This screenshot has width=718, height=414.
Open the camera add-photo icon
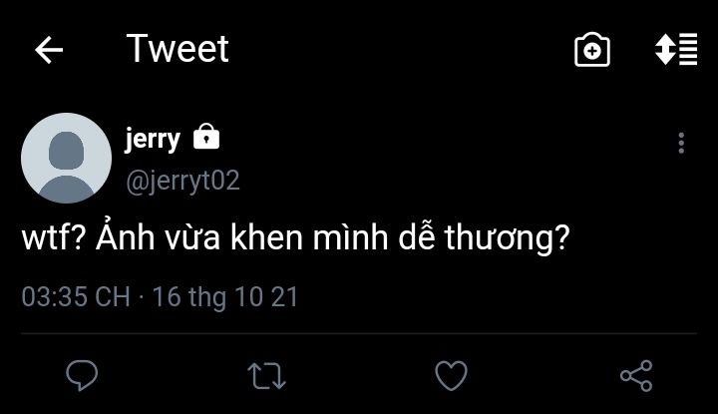pyautogui.click(x=592, y=50)
